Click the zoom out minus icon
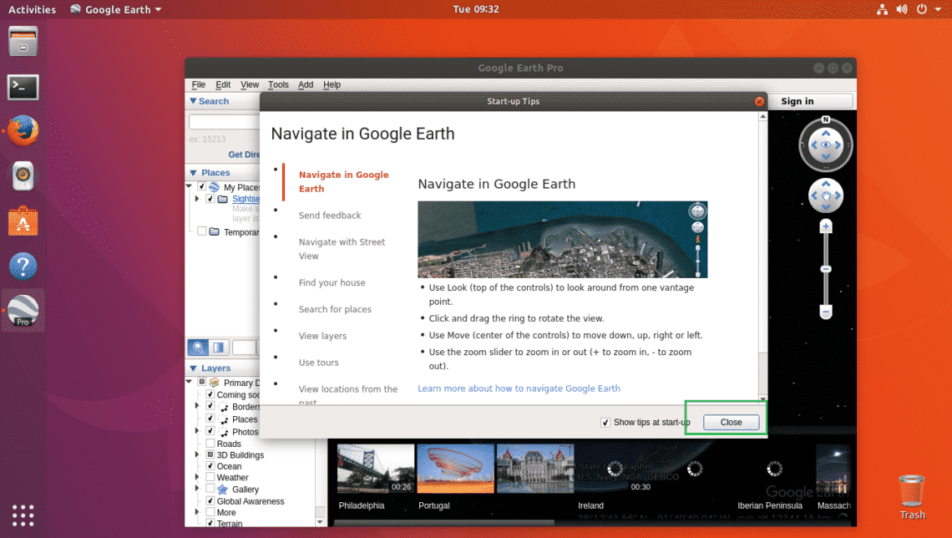The image size is (952, 538). [826, 312]
